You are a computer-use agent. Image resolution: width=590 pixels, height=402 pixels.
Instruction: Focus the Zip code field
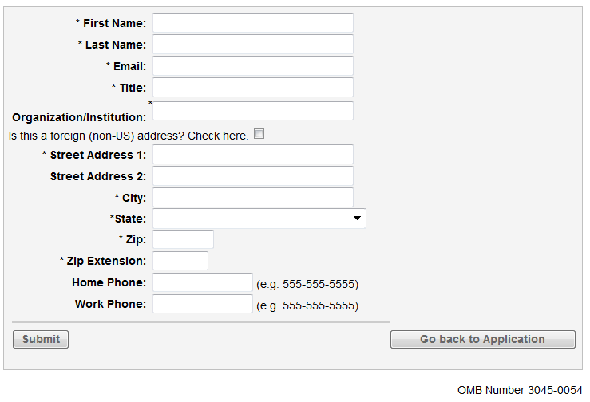pyautogui.click(x=183, y=239)
